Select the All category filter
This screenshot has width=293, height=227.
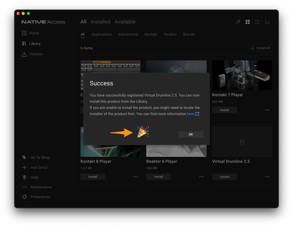coord(83,34)
